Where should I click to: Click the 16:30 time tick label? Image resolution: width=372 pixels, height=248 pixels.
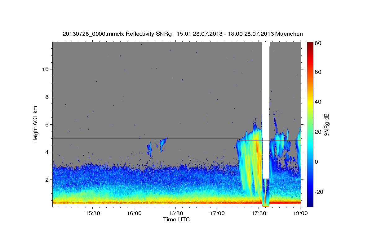click(x=175, y=214)
